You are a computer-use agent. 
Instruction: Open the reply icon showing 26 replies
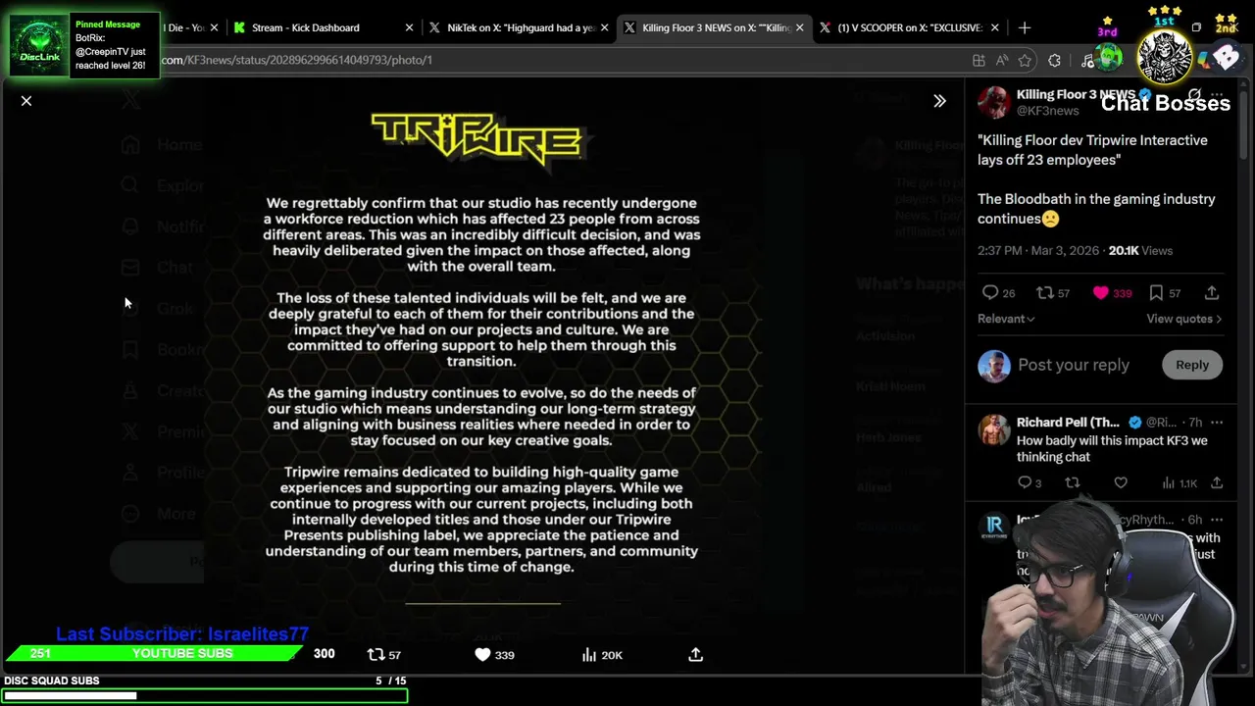click(x=998, y=292)
